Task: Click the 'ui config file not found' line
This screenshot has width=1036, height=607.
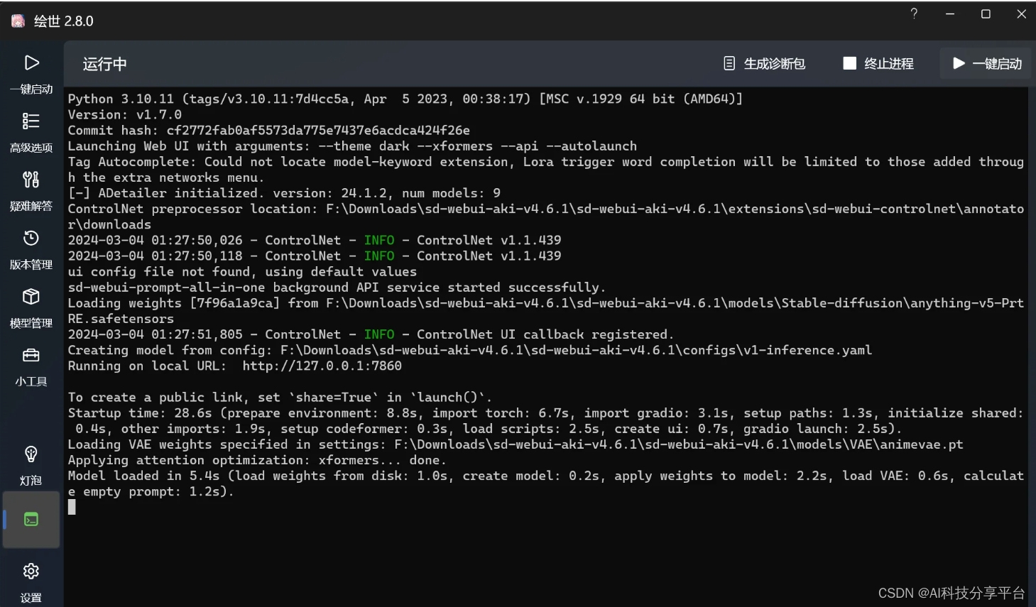Action: click(x=242, y=271)
